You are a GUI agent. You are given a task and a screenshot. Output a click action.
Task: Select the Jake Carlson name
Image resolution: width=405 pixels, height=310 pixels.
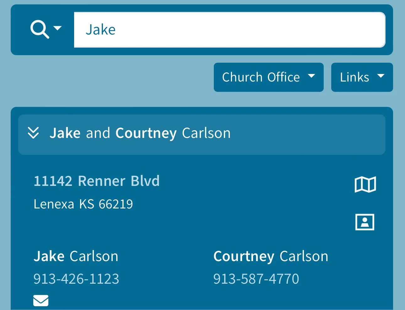point(76,256)
